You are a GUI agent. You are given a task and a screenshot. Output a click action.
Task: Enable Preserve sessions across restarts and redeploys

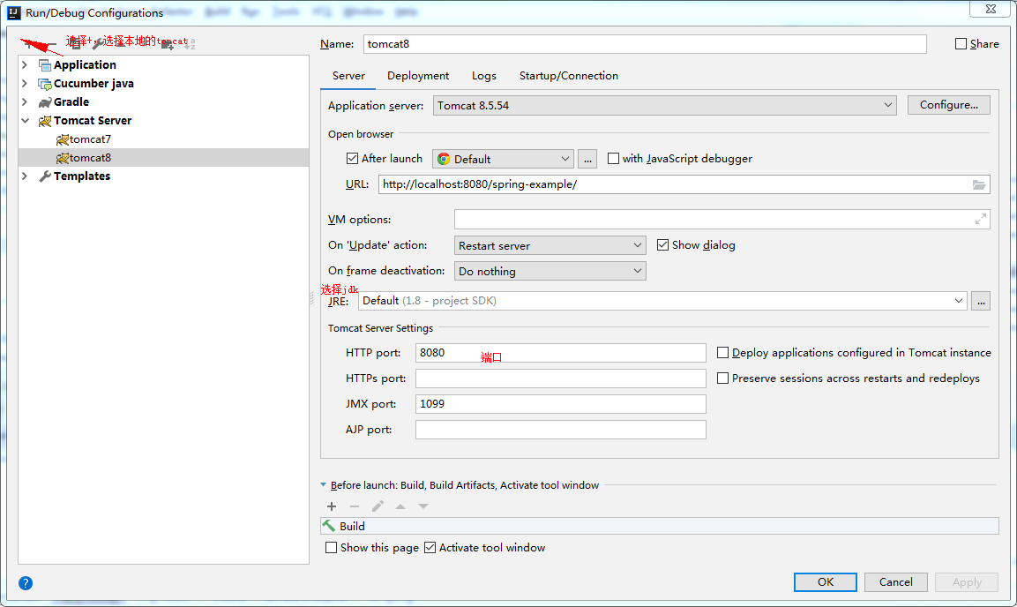click(x=722, y=378)
